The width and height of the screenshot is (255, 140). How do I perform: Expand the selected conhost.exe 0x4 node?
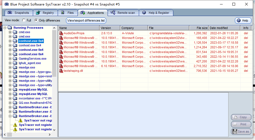(x=10, y=41)
